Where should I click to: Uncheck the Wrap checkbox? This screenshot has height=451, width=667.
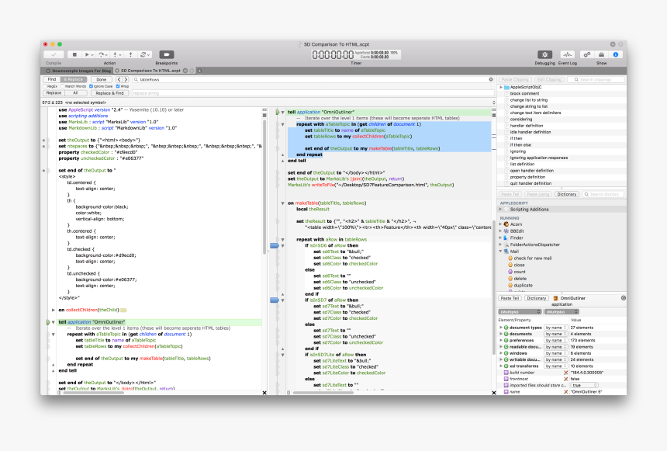[119, 86]
